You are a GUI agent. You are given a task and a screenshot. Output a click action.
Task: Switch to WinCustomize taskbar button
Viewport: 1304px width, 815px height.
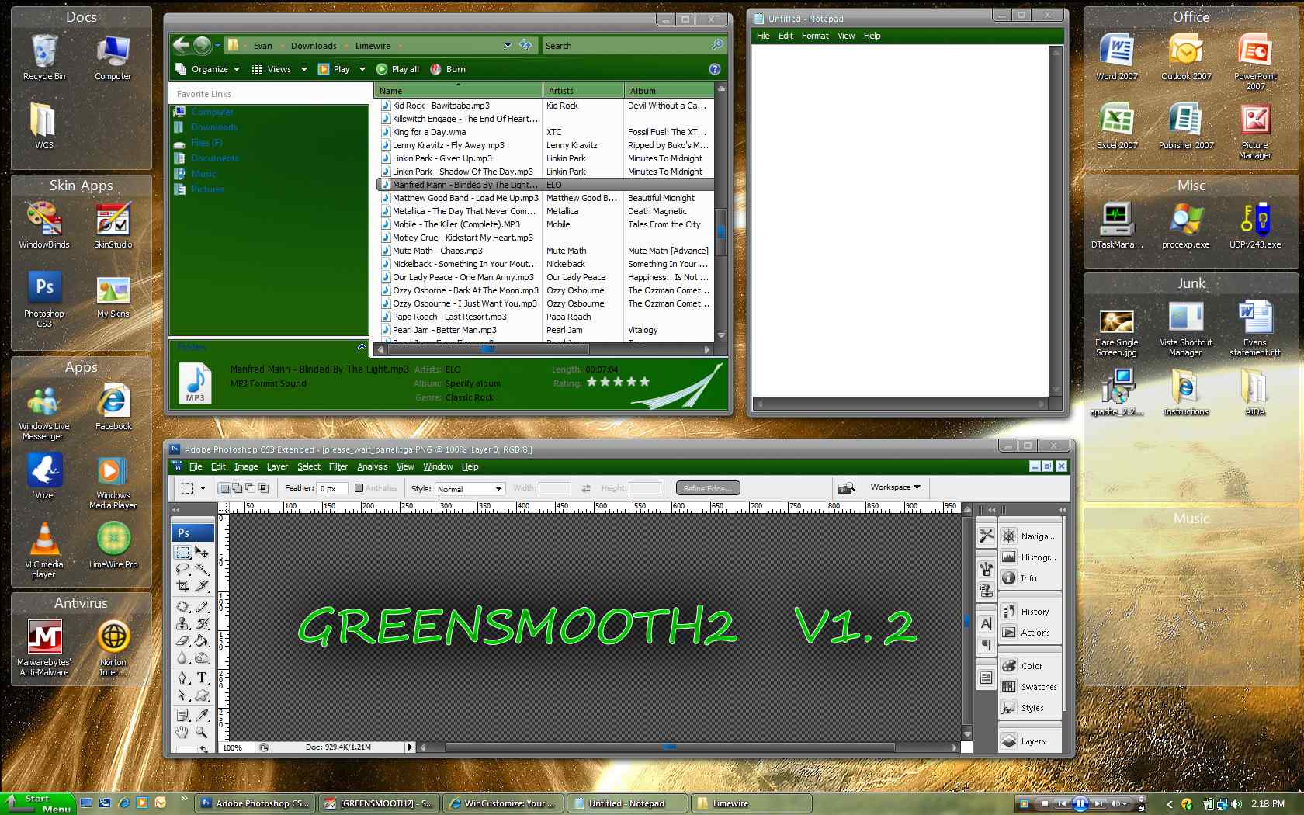(503, 803)
